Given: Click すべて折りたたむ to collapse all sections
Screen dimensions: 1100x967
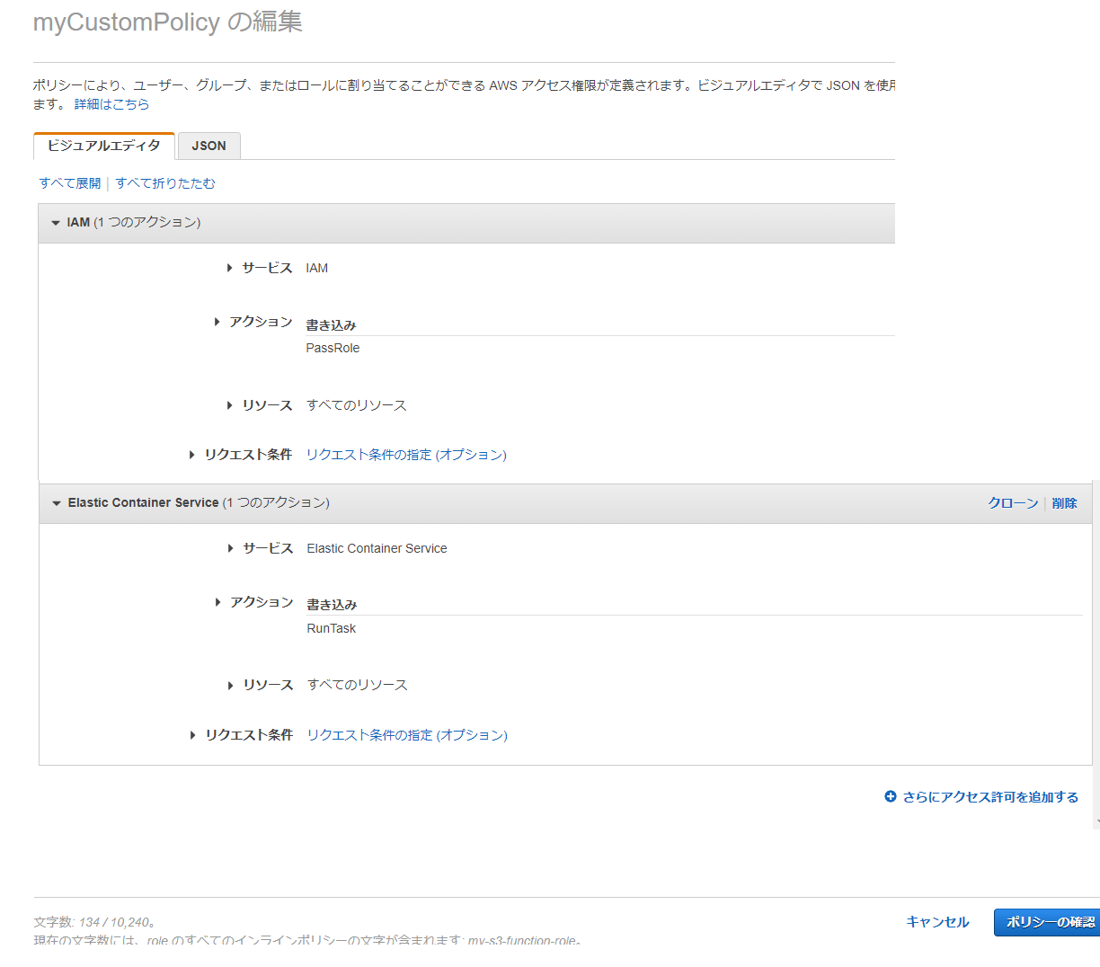Looking at the screenshot, I should [x=165, y=182].
